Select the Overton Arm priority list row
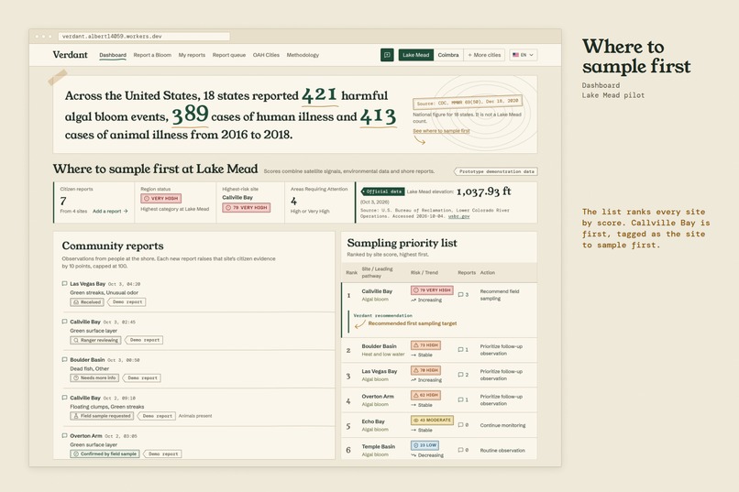739x492 pixels. (439, 400)
